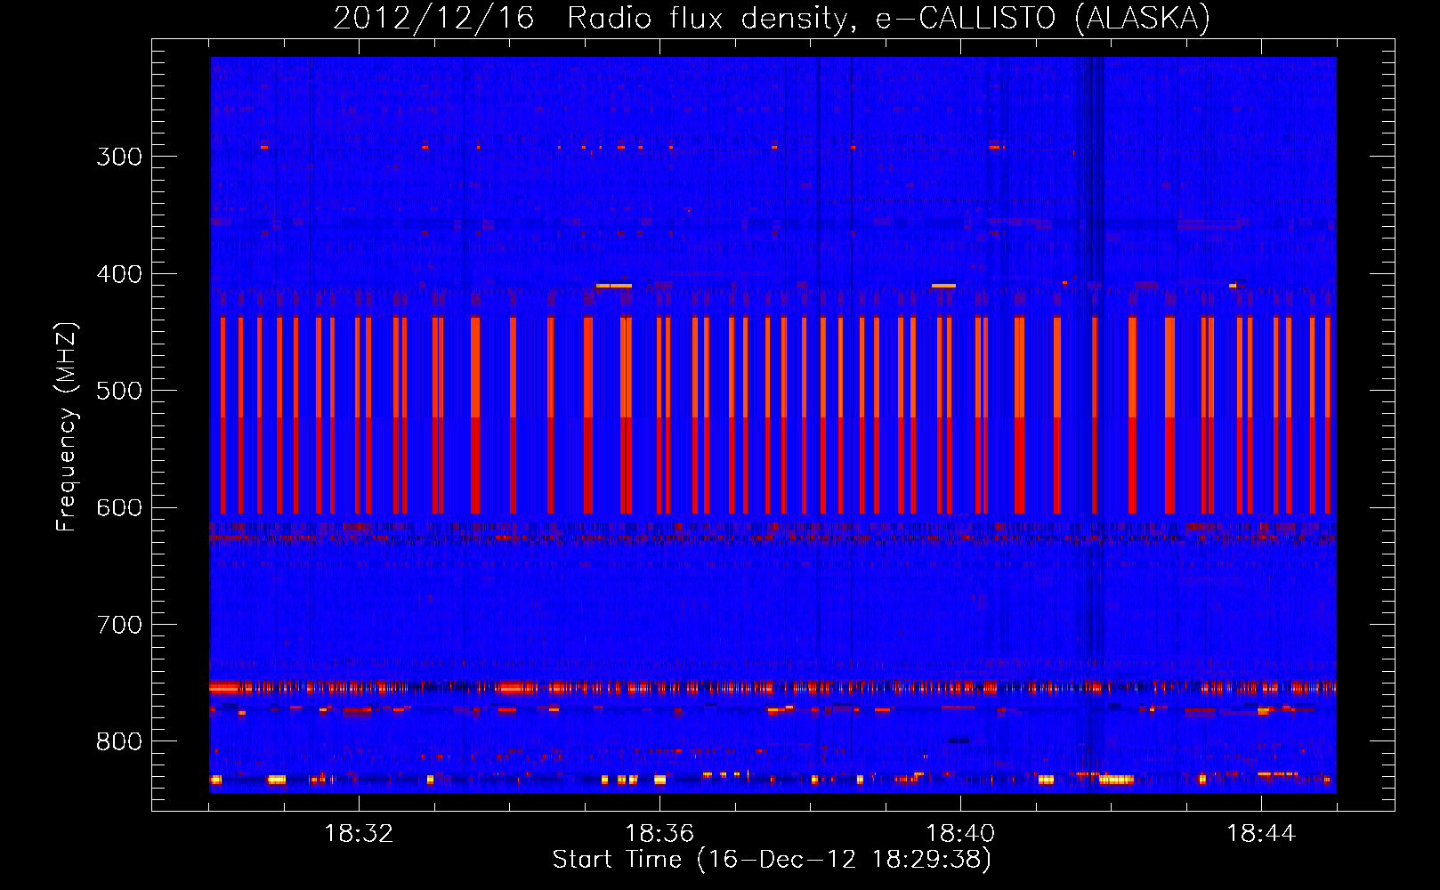Screen dimensions: 1440x890
Task: Click the 800 frequency tick label
Action: tap(119, 742)
